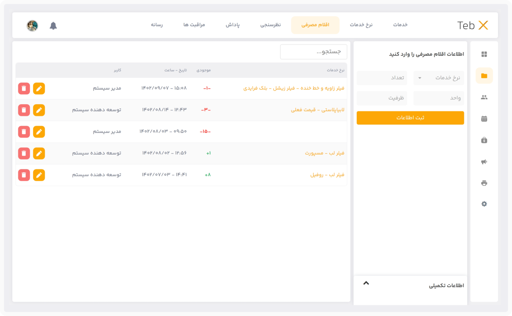This screenshot has height=316, width=512.
Task: Expand the نرخ خدمات dropdown in form
Action: (x=438, y=78)
